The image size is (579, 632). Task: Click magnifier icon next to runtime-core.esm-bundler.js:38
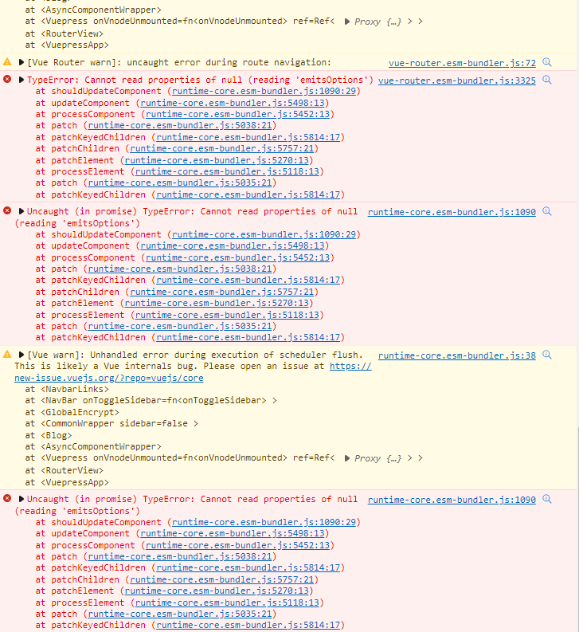547,355
